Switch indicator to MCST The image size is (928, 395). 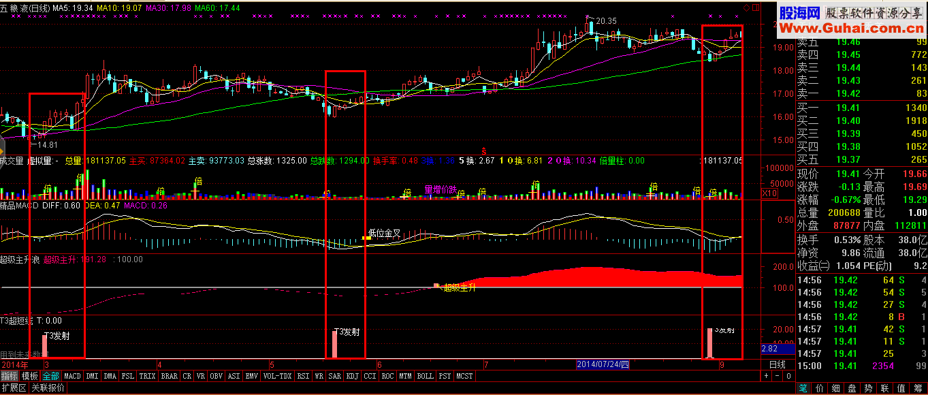465,375
